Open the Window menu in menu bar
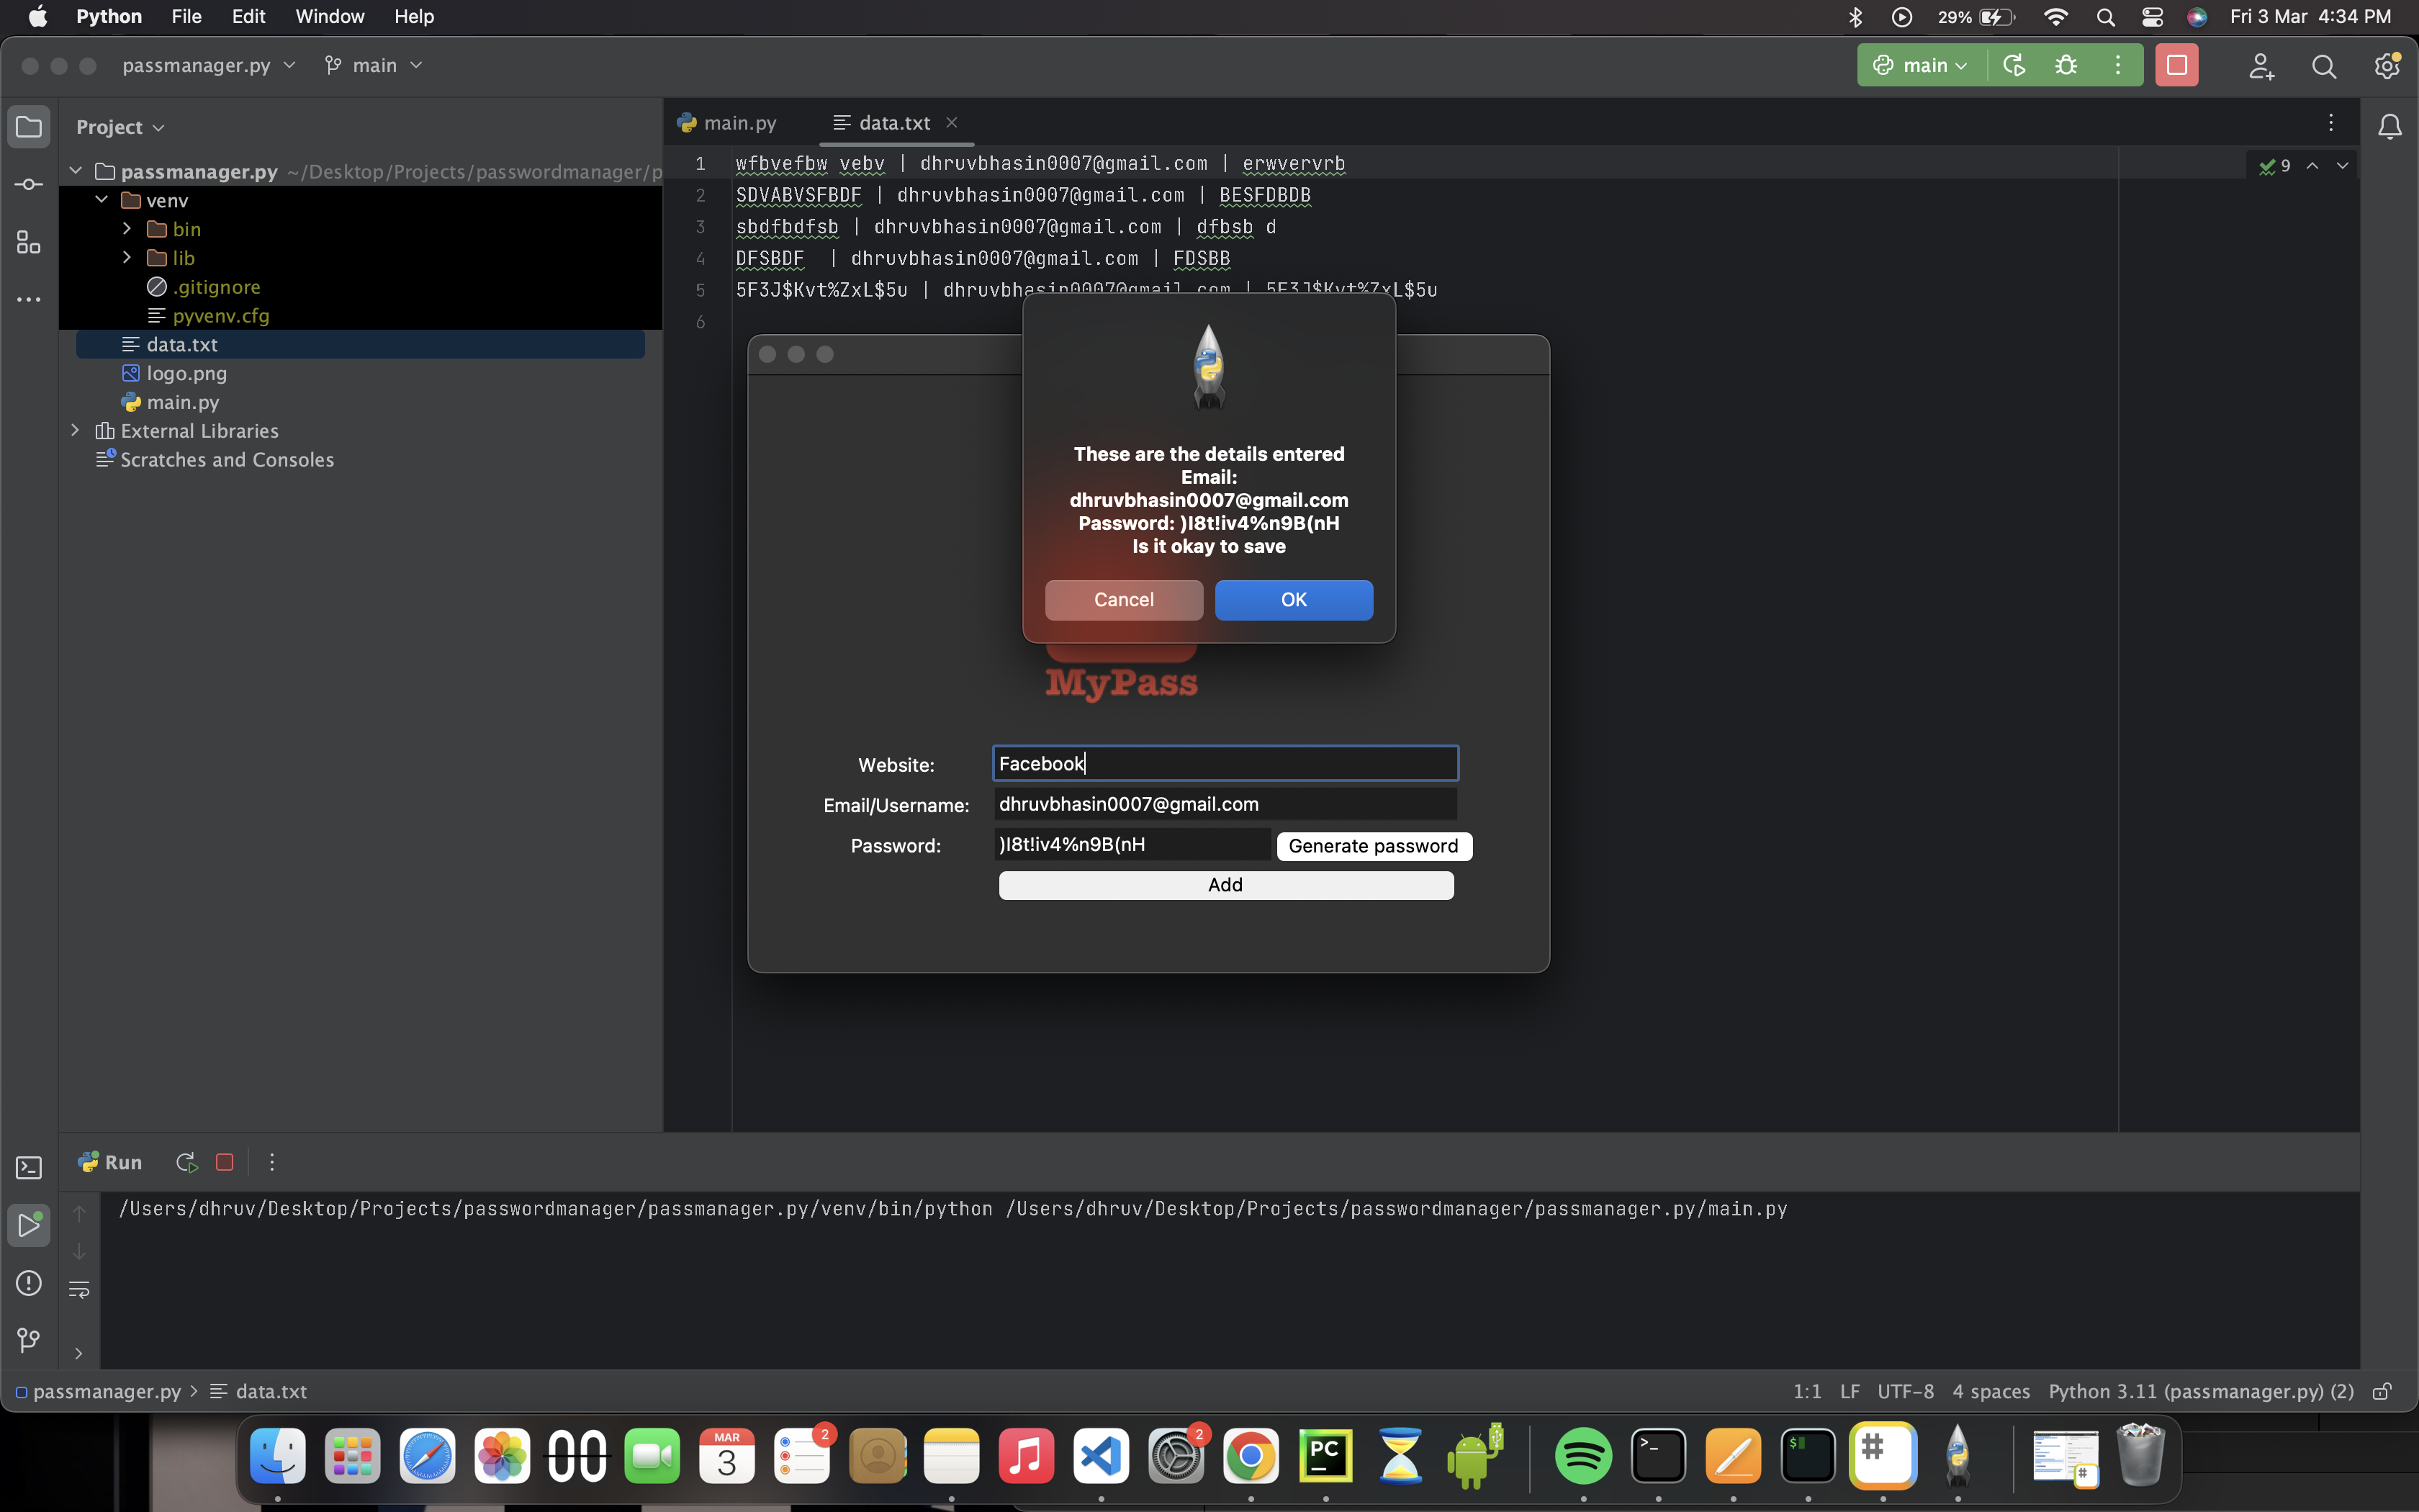 [x=330, y=16]
